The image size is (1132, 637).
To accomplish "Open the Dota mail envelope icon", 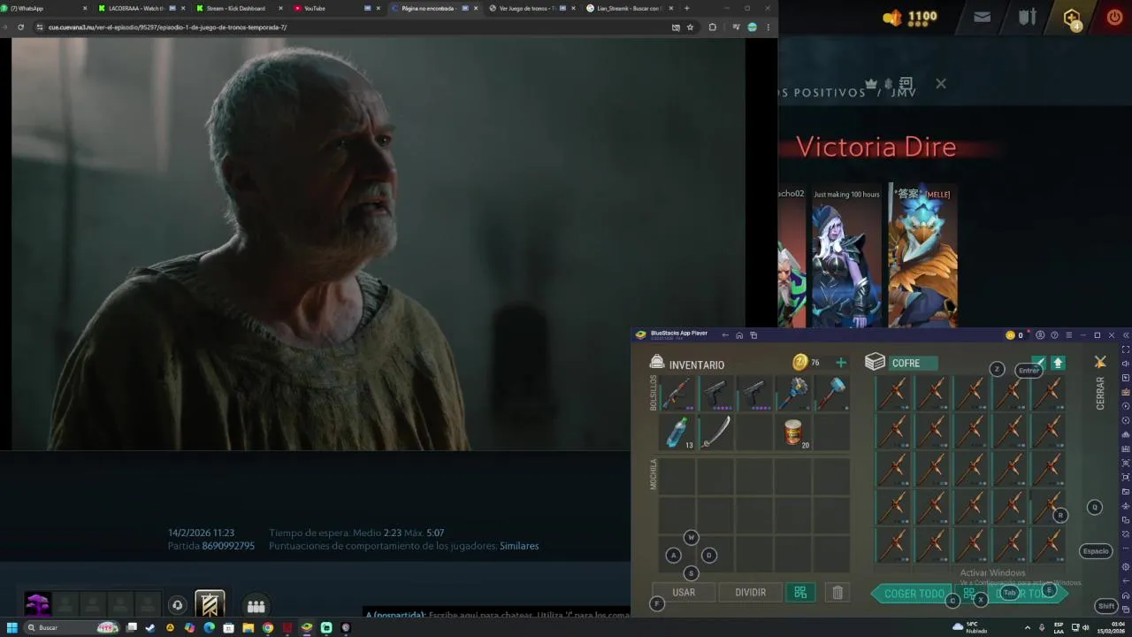I will (982, 17).
